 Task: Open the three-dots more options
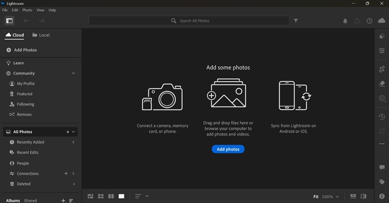[x=382, y=144]
